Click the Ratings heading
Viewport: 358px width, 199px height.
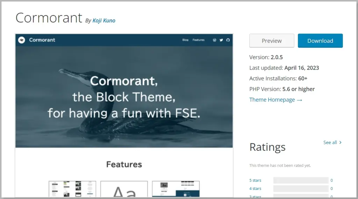click(x=267, y=147)
